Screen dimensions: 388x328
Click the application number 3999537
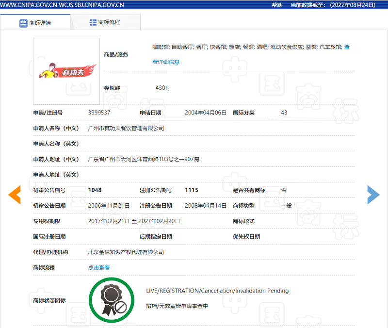pyautogui.click(x=99, y=113)
